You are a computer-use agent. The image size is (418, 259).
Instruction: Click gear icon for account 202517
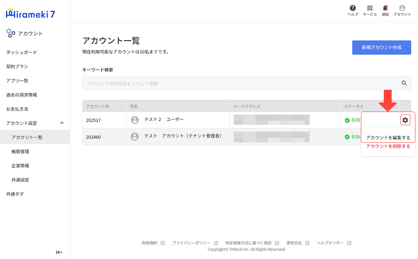[405, 120]
